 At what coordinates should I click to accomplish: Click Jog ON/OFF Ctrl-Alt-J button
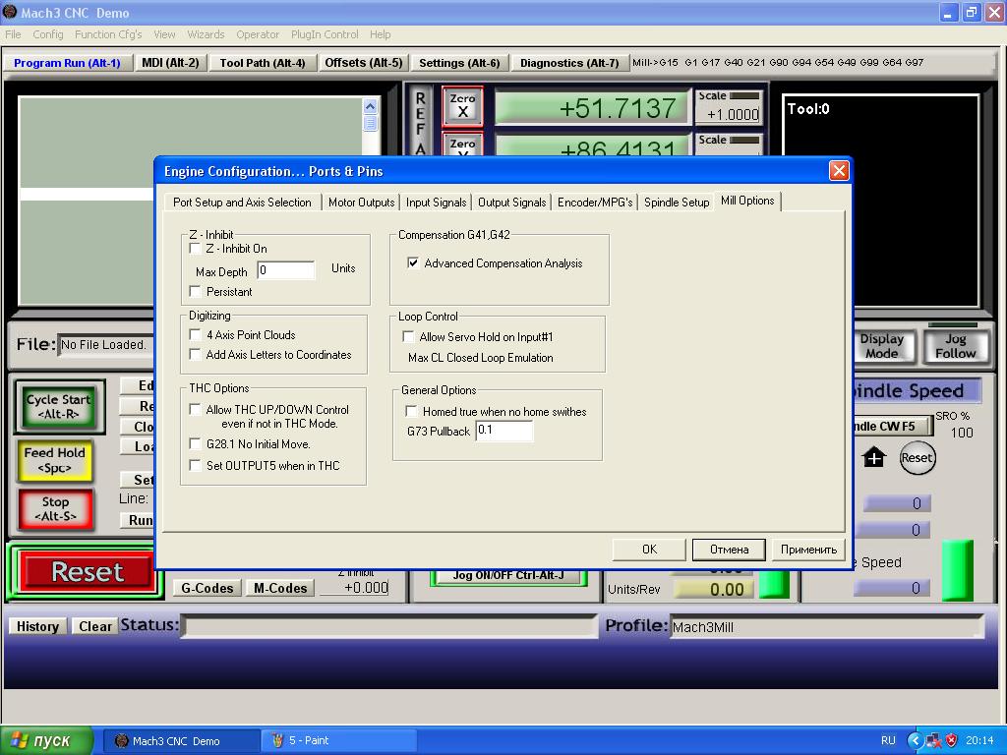(508, 576)
